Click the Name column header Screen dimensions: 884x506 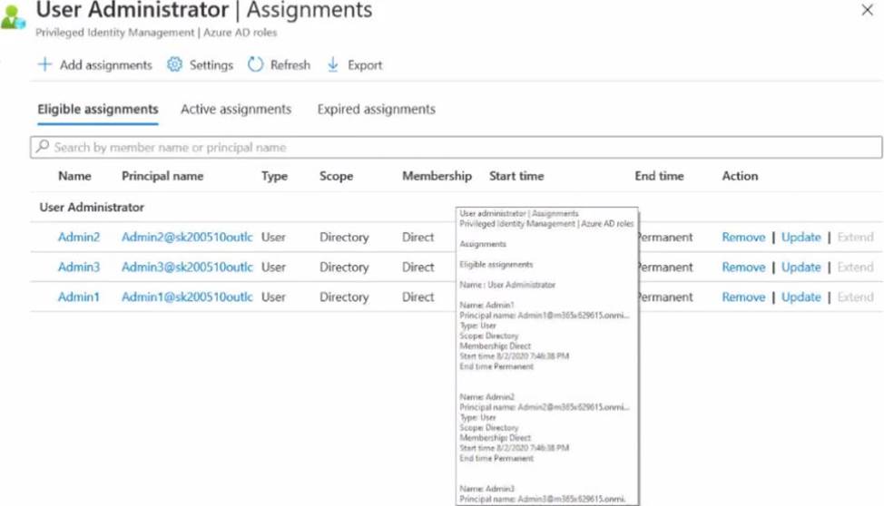(74, 176)
